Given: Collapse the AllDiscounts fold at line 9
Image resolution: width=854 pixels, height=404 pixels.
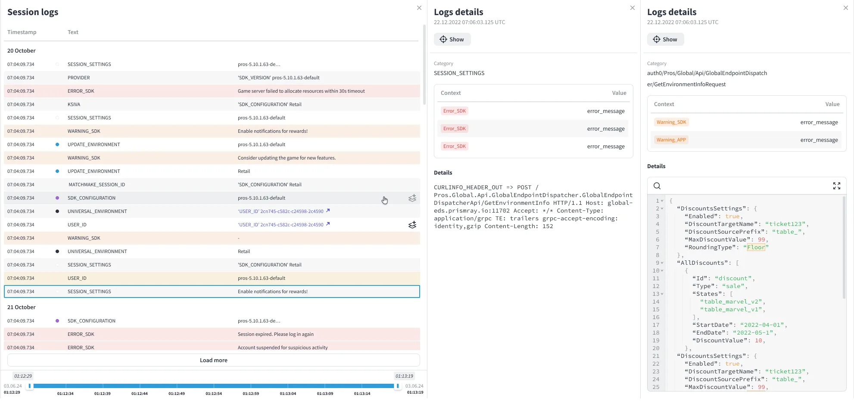Looking at the screenshot, I should [662, 263].
